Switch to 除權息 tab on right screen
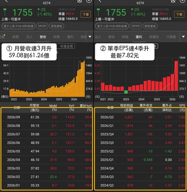 (154, 37)
